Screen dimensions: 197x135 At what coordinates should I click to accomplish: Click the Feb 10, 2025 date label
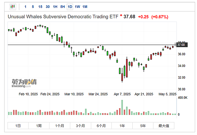pyautogui.click(x=28, y=94)
